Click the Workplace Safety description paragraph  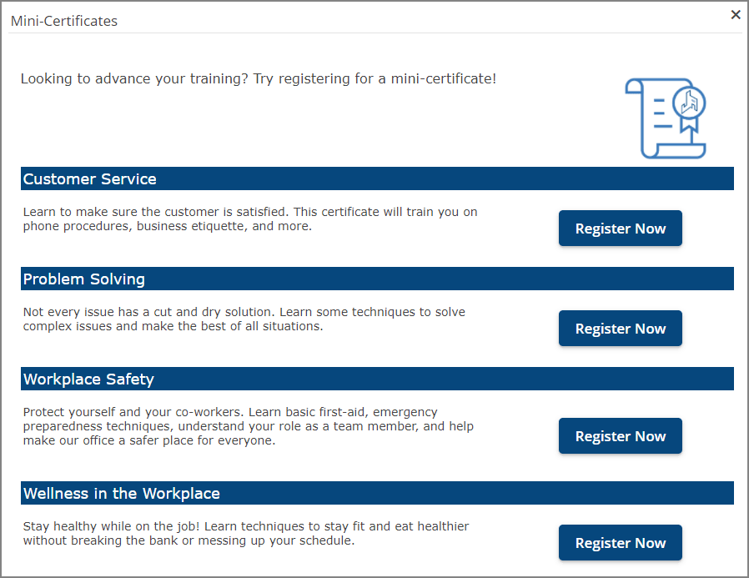click(248, 426)
